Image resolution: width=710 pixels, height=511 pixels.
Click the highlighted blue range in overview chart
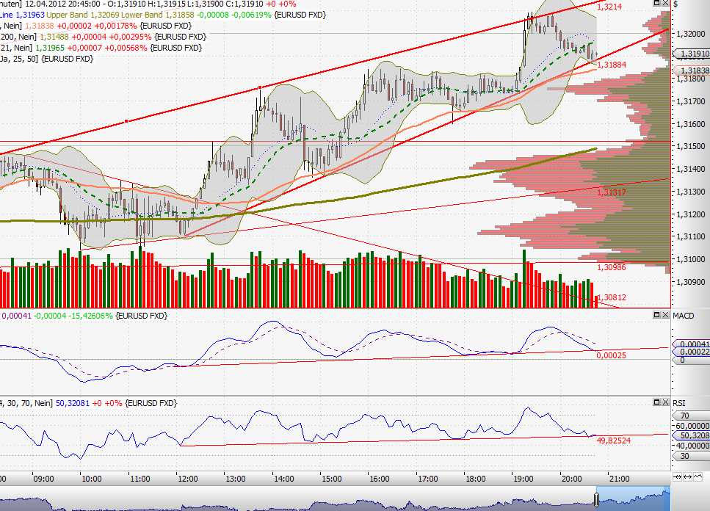coord(634,499)
